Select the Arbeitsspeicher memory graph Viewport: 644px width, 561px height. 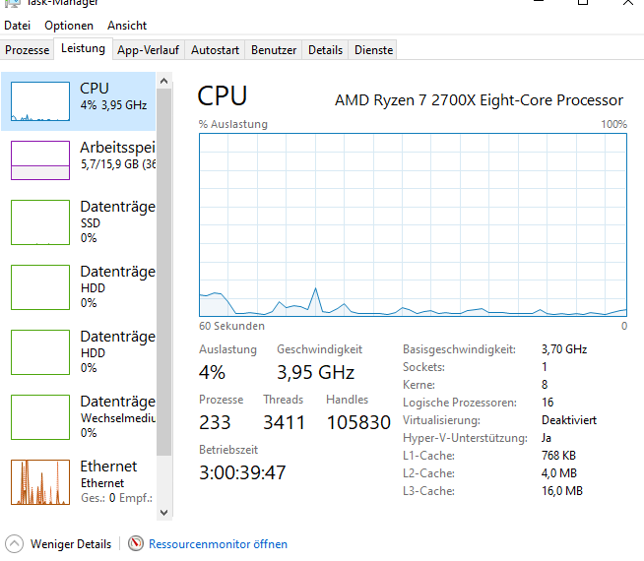39,159
